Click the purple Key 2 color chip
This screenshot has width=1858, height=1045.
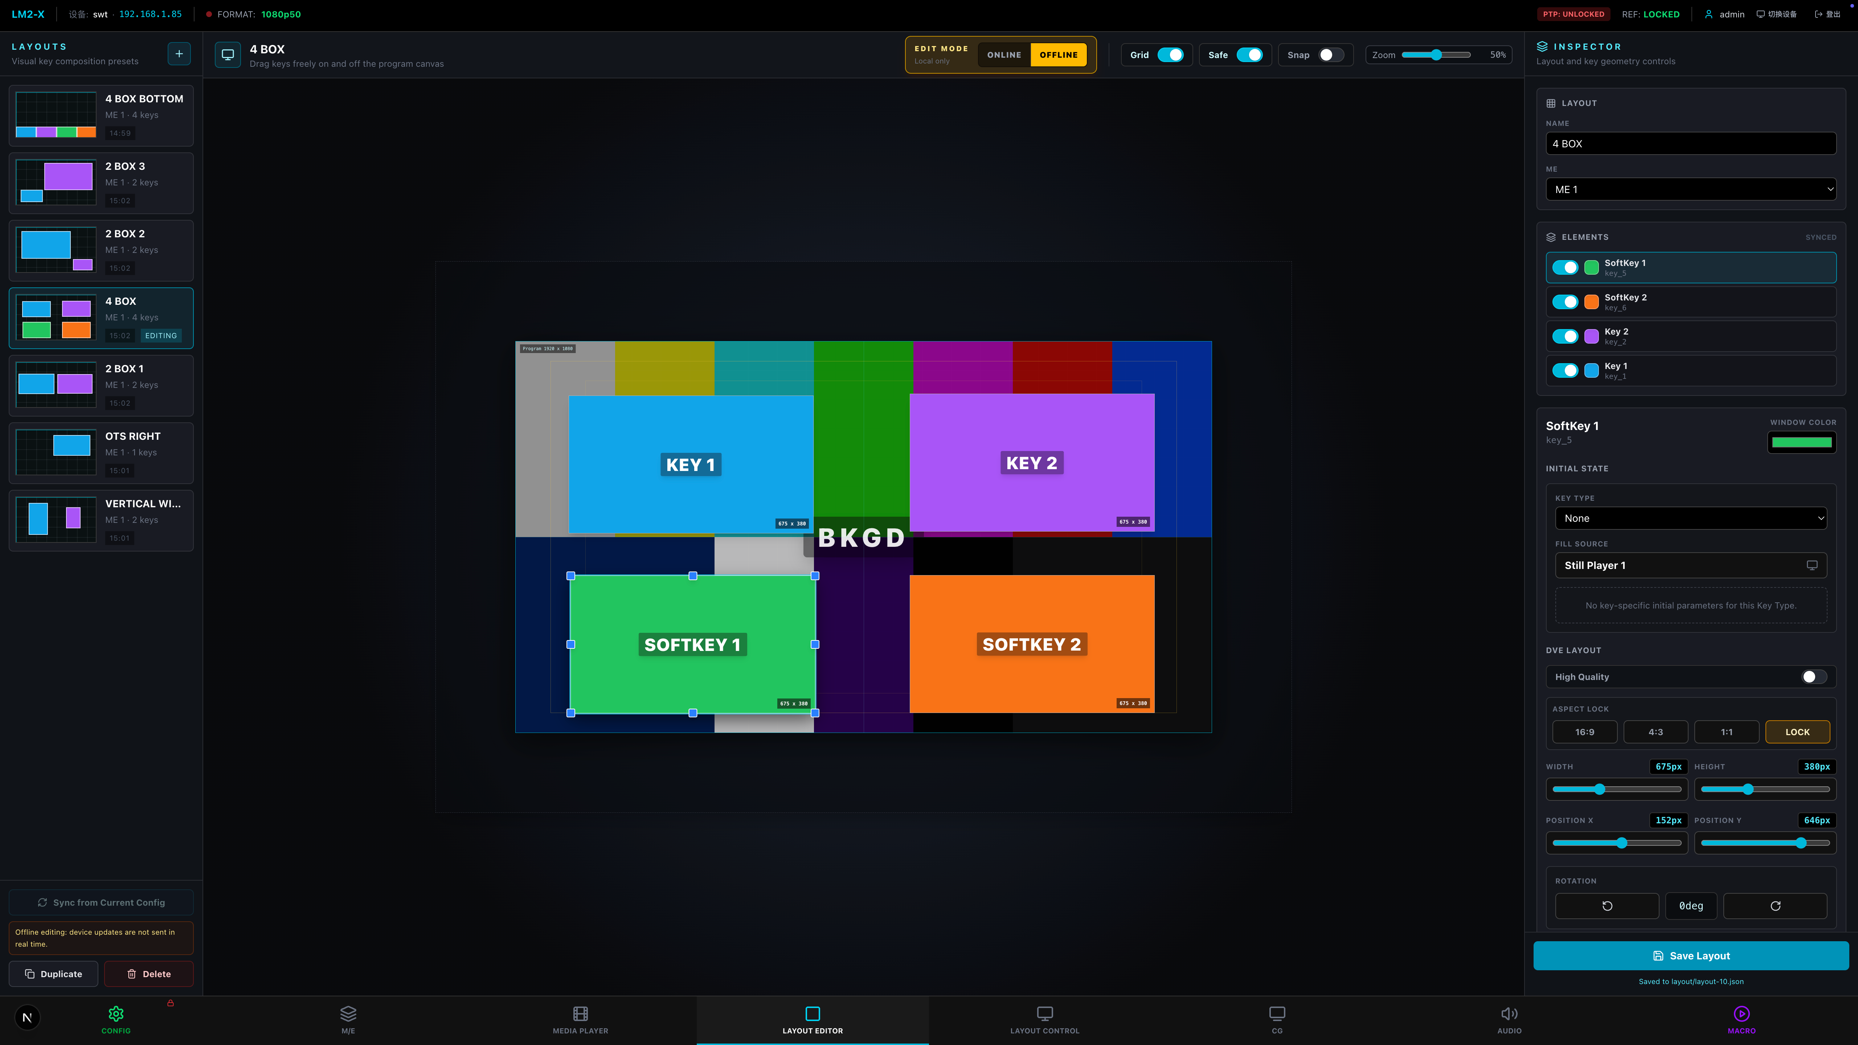click(1591, 336)
